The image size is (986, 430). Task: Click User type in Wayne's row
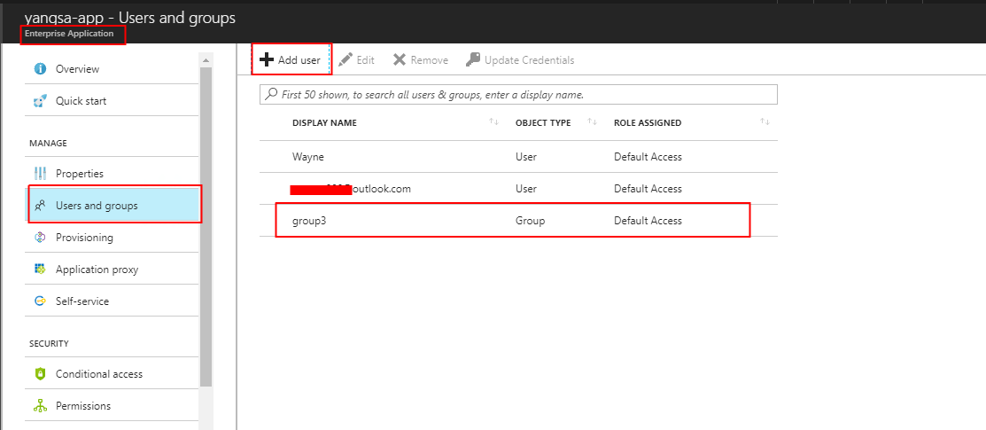pyautogui.click(x=525, y=157)
